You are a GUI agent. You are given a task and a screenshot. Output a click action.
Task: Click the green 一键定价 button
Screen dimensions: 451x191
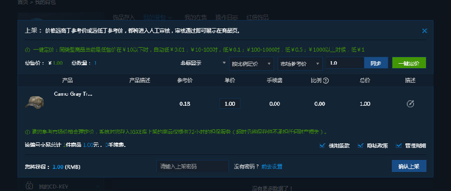(x=409, y=63)
